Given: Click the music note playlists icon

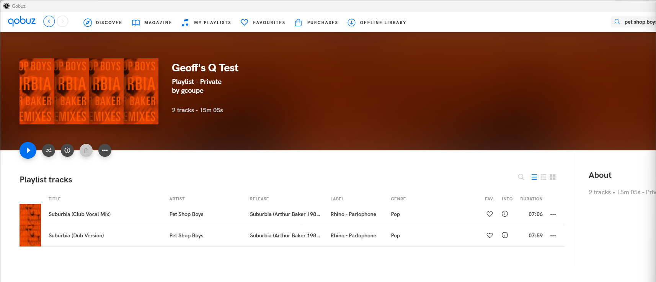Looking at the screenshot, I should (185, 23).
